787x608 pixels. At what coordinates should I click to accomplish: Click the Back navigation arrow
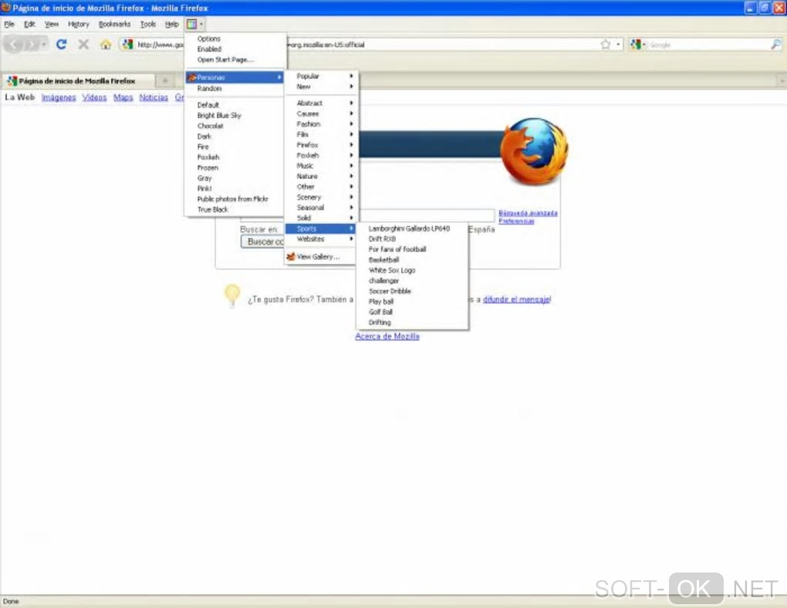pos(14,45)
